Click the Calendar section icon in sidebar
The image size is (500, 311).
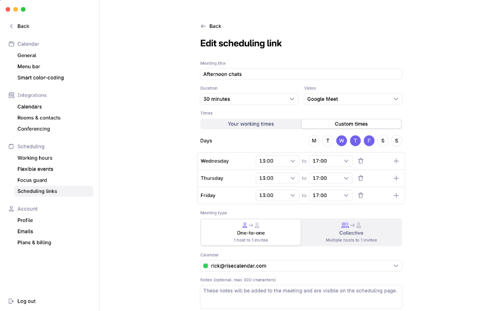11,44
